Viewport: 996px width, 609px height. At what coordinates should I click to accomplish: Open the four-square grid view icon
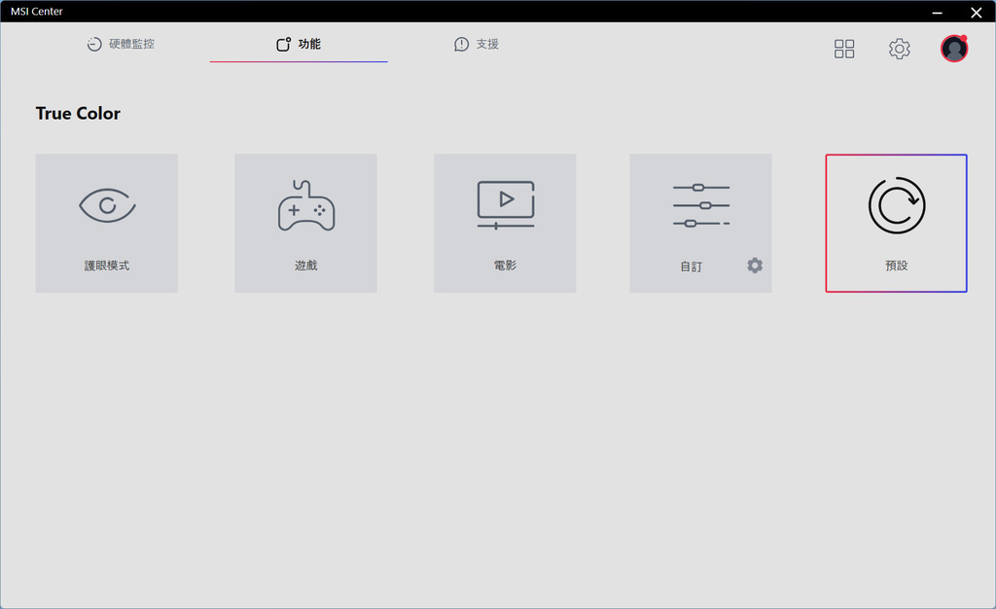[844, 49]
